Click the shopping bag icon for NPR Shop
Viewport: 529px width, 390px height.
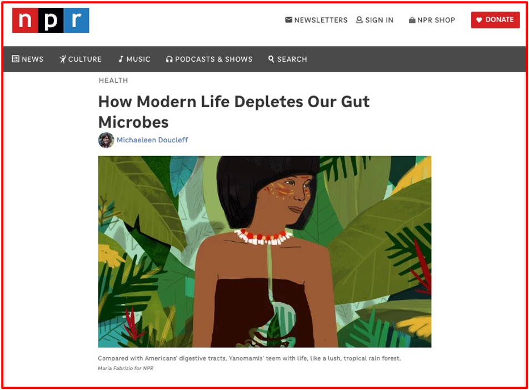(412, 20)
